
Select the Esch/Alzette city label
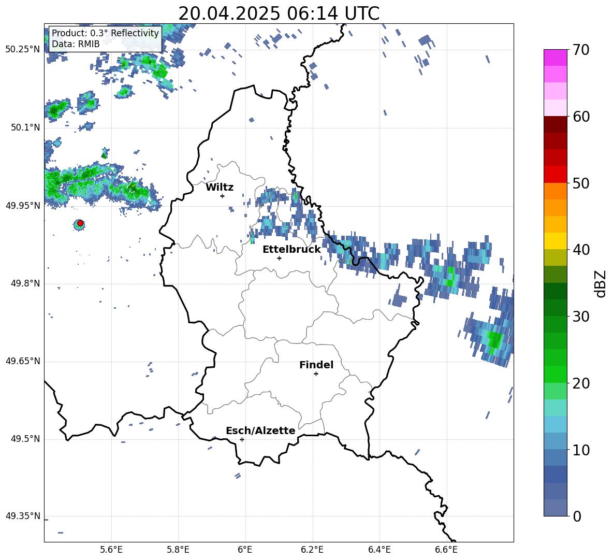coord(260,430)
